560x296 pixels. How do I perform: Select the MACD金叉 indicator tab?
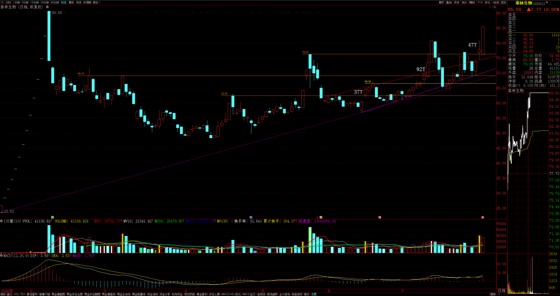coord(249,294)
